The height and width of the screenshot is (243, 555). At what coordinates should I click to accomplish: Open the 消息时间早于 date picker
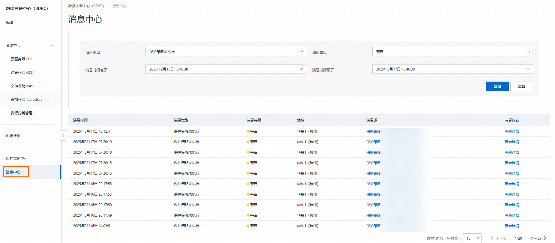(x=452, y=69)
